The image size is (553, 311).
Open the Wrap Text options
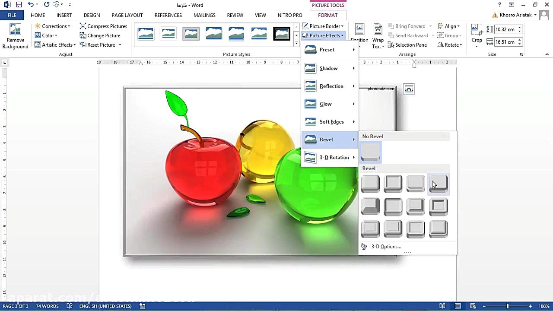378,37
